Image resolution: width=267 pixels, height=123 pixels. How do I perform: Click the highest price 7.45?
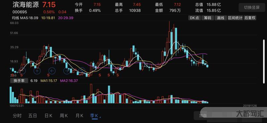(137, 5)
